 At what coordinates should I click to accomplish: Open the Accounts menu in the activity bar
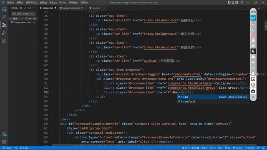click(4, 134)
